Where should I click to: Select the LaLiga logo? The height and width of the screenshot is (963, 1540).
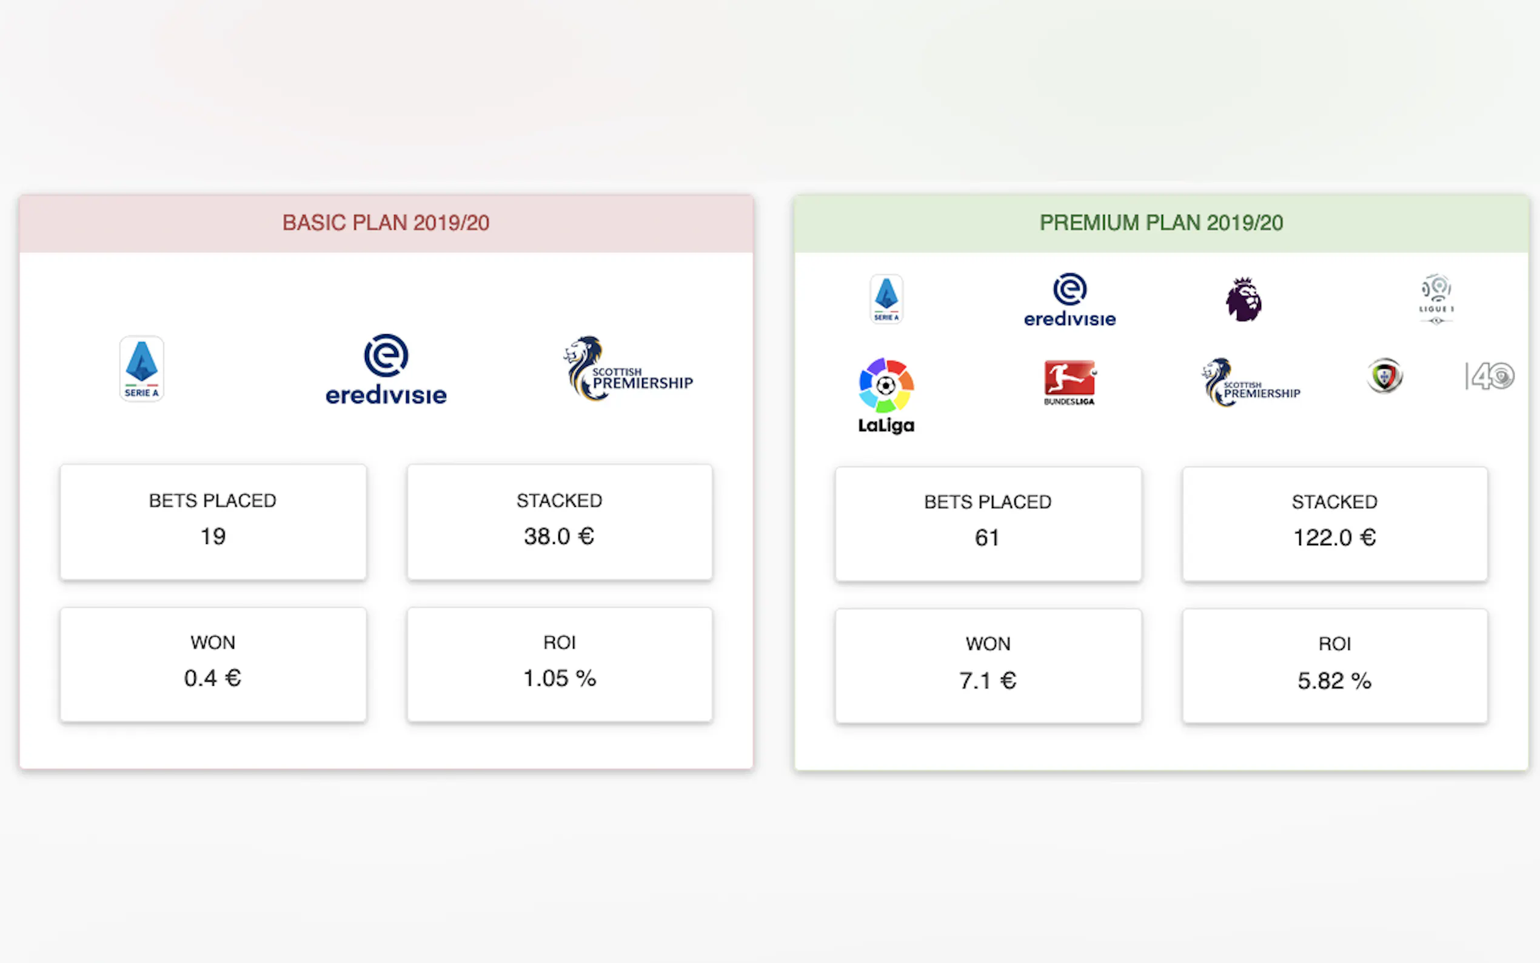(886, 395)
